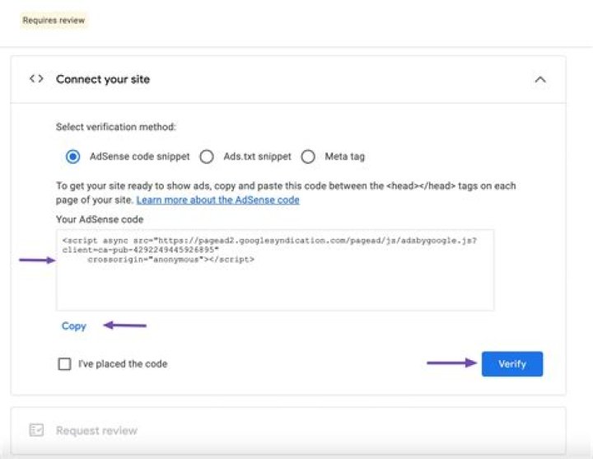Select the AdSense code snippet radio button
Viewport: 593px width, 459px height.
click(x=72, y=157)
